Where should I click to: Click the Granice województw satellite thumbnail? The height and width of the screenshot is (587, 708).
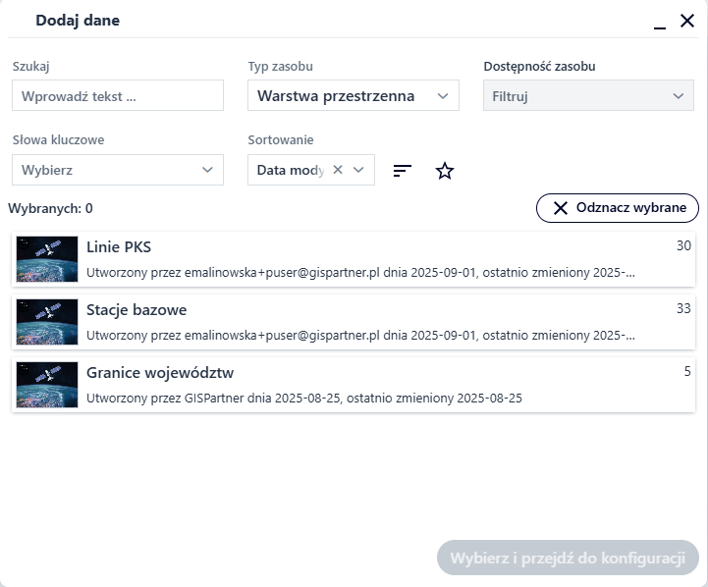pos(47,385)
